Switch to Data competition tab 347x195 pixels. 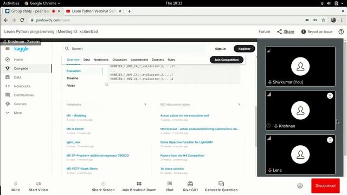(87, 60)
